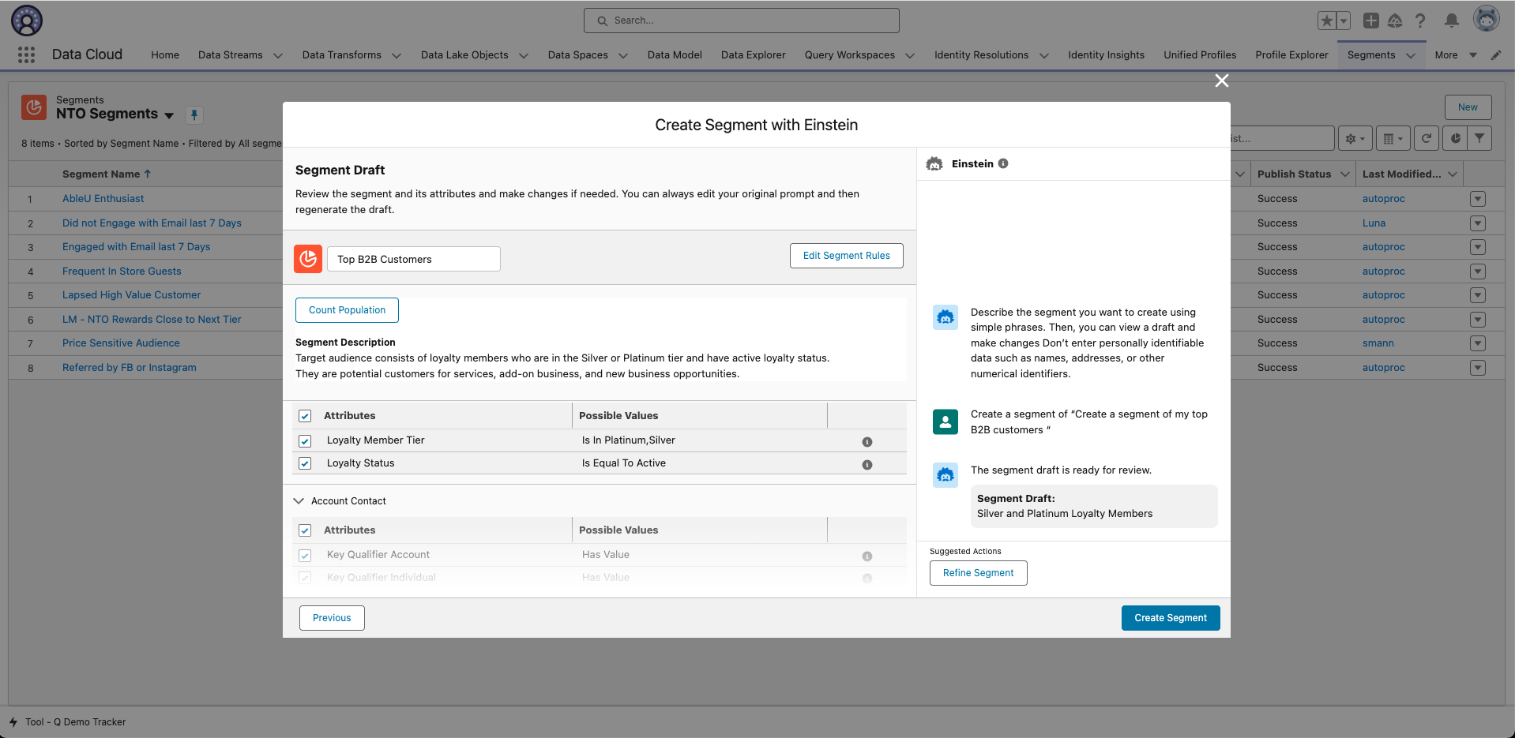Open the Referred by FB or Instagram link
The height and width of the screenshot is (738, 1515).
(x=130, y=368)
